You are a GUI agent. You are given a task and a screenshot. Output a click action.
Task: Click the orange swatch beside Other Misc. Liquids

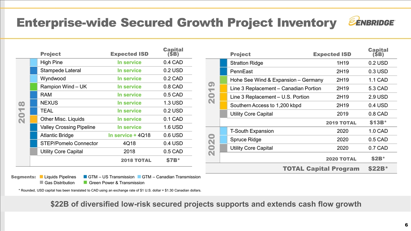tap(34, 119)
